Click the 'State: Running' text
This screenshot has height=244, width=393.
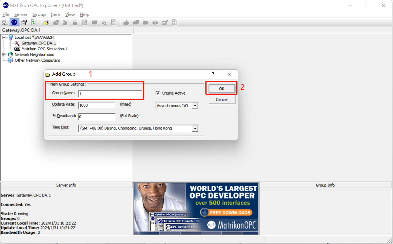tap(14, 214)
